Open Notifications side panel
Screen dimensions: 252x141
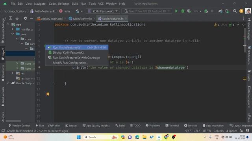tap(249, 55)
